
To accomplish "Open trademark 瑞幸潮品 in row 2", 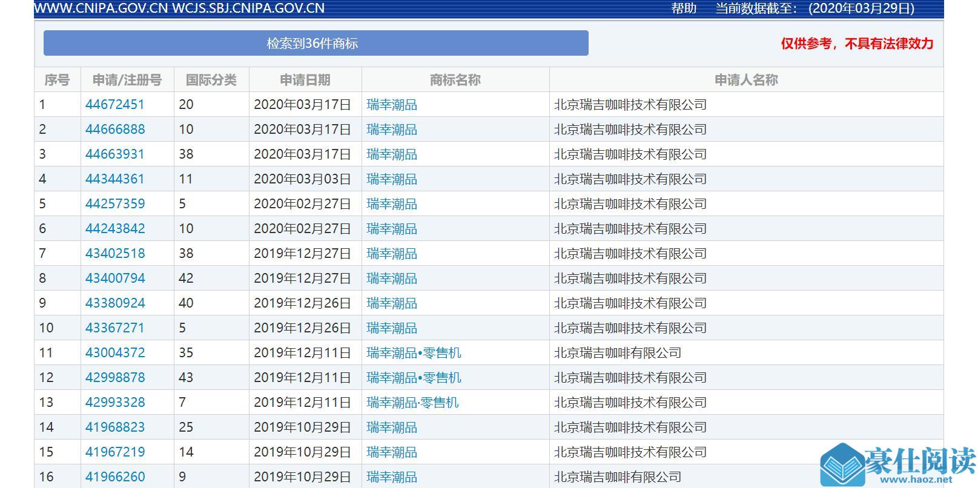I will (x=392, y=130).
